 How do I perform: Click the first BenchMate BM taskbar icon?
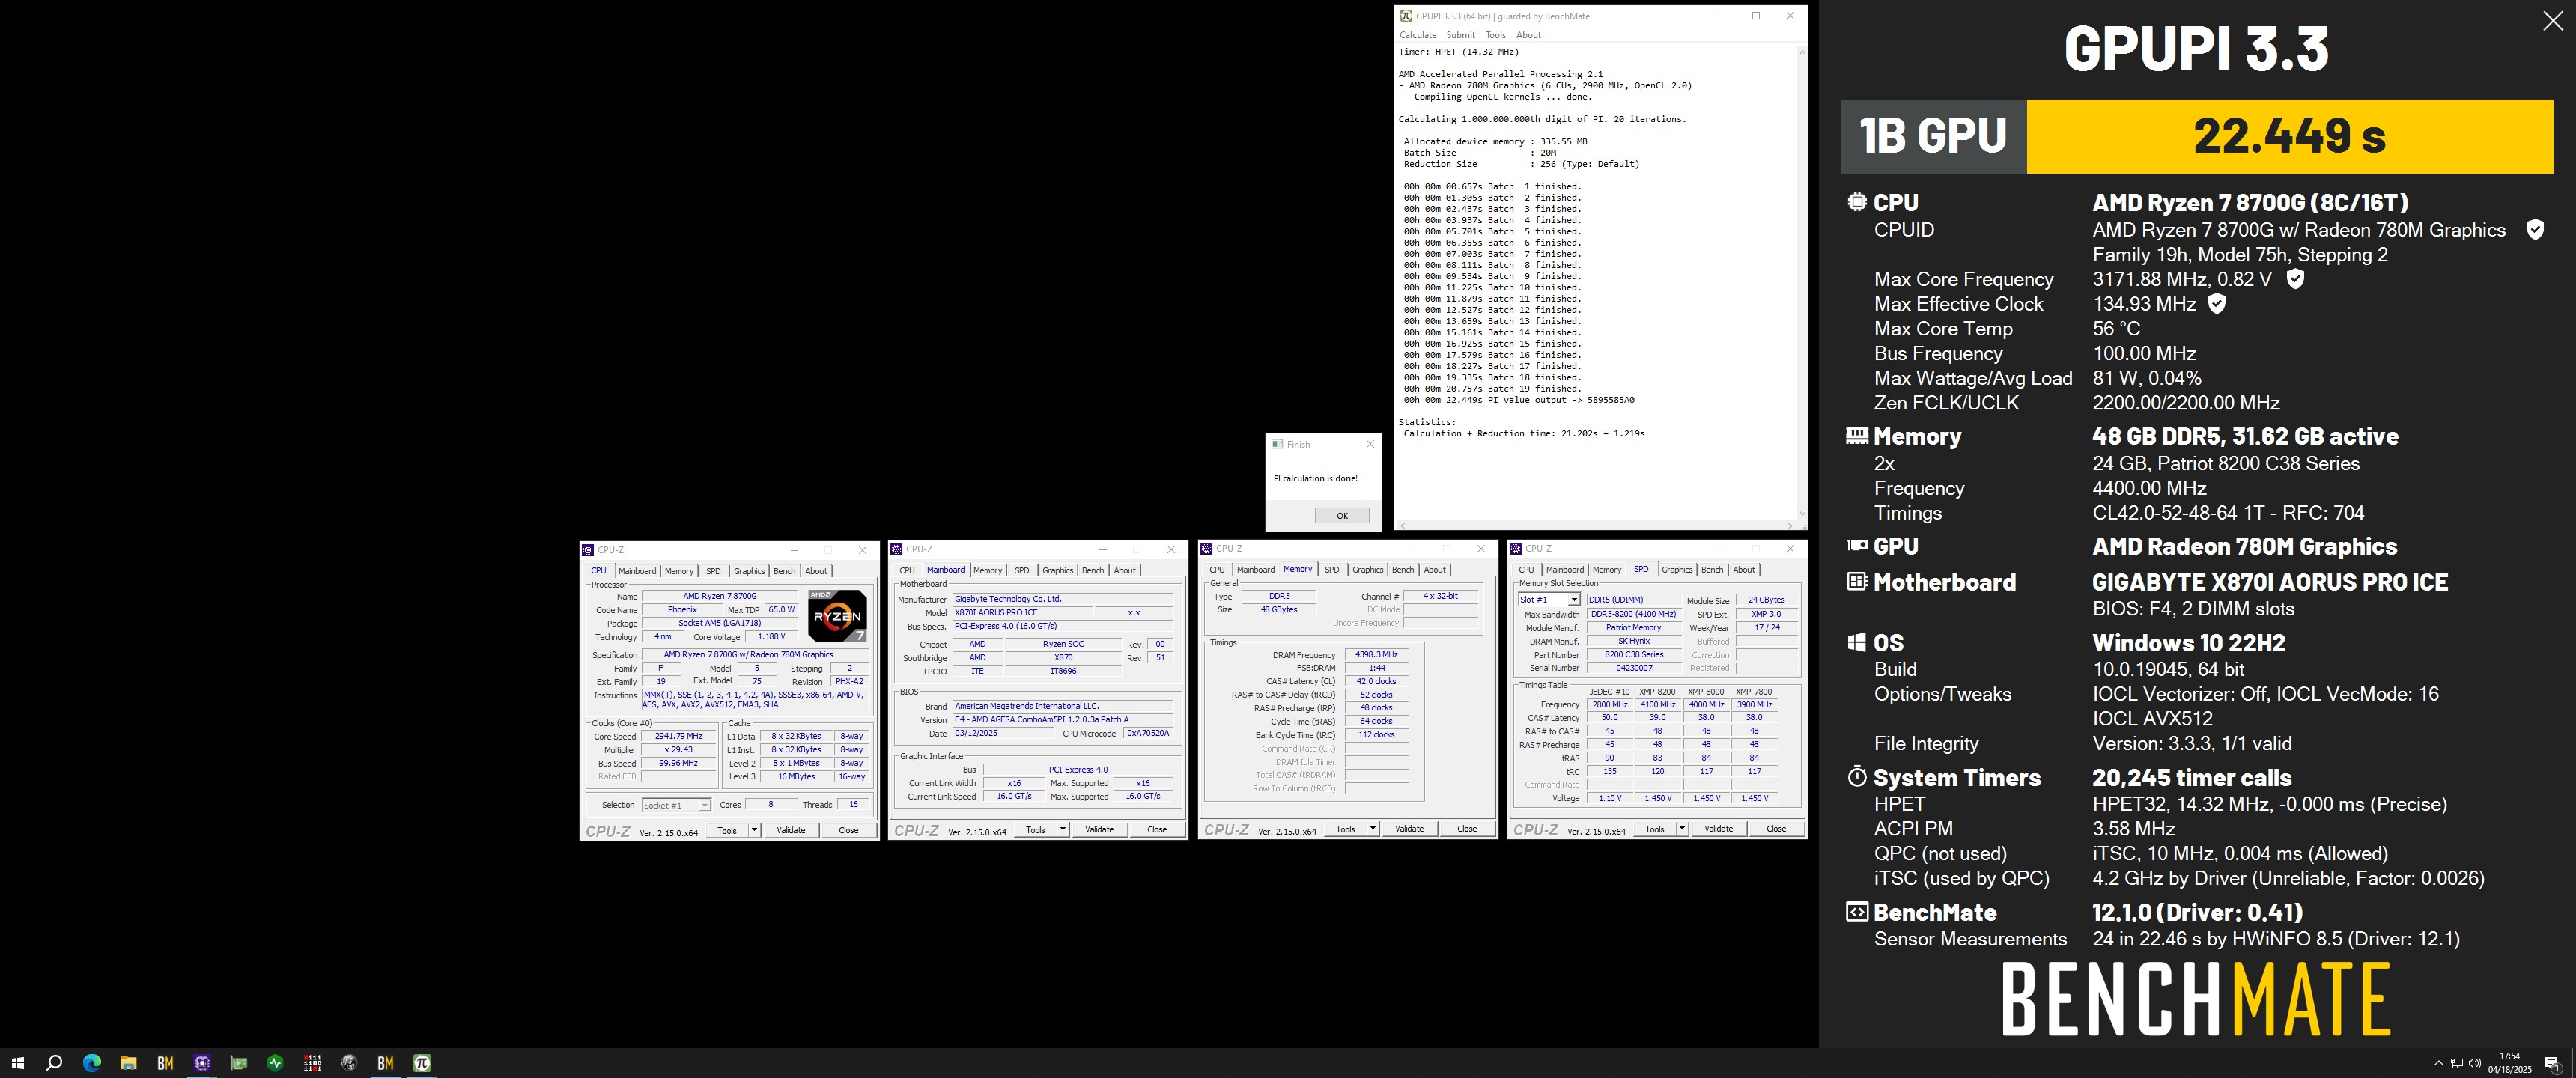(x=165, y=1063)
